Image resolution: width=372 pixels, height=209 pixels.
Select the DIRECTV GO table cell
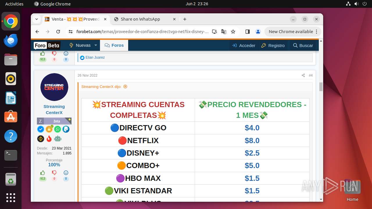pyautogui.click(x=138, y=128)
